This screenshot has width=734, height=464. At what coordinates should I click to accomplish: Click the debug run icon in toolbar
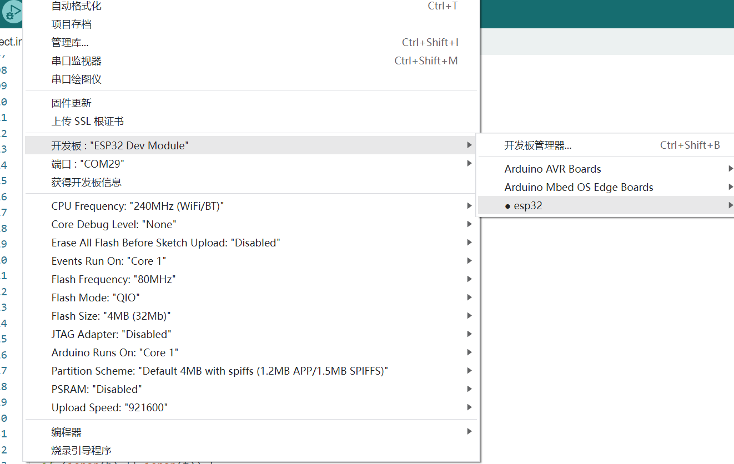12,12
